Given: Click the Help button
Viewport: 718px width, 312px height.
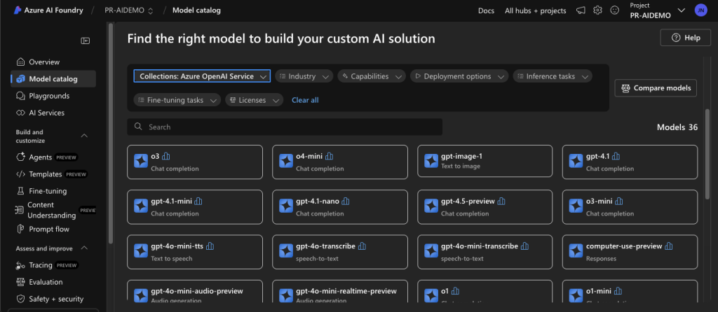Looking at the screenshot, I should (x=685, y=38).
